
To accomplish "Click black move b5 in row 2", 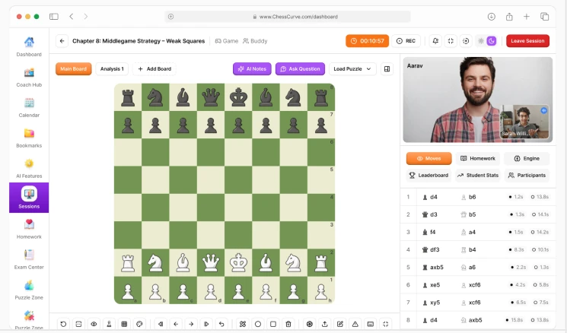I will point(469,214).
